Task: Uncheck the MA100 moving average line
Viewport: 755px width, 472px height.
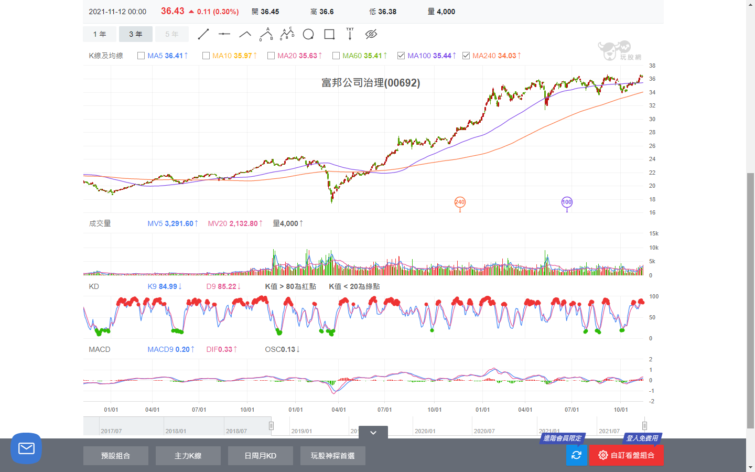Action: point(401,56)
